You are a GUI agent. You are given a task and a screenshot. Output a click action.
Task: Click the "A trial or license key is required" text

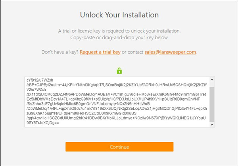(x=119, y=31)
